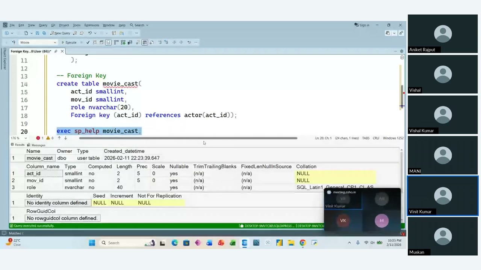Viewport: 481px width, 270px height.
Task: Click the error count indicator
Action: point(40,138)
